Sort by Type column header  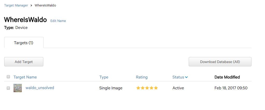[104, 77]
